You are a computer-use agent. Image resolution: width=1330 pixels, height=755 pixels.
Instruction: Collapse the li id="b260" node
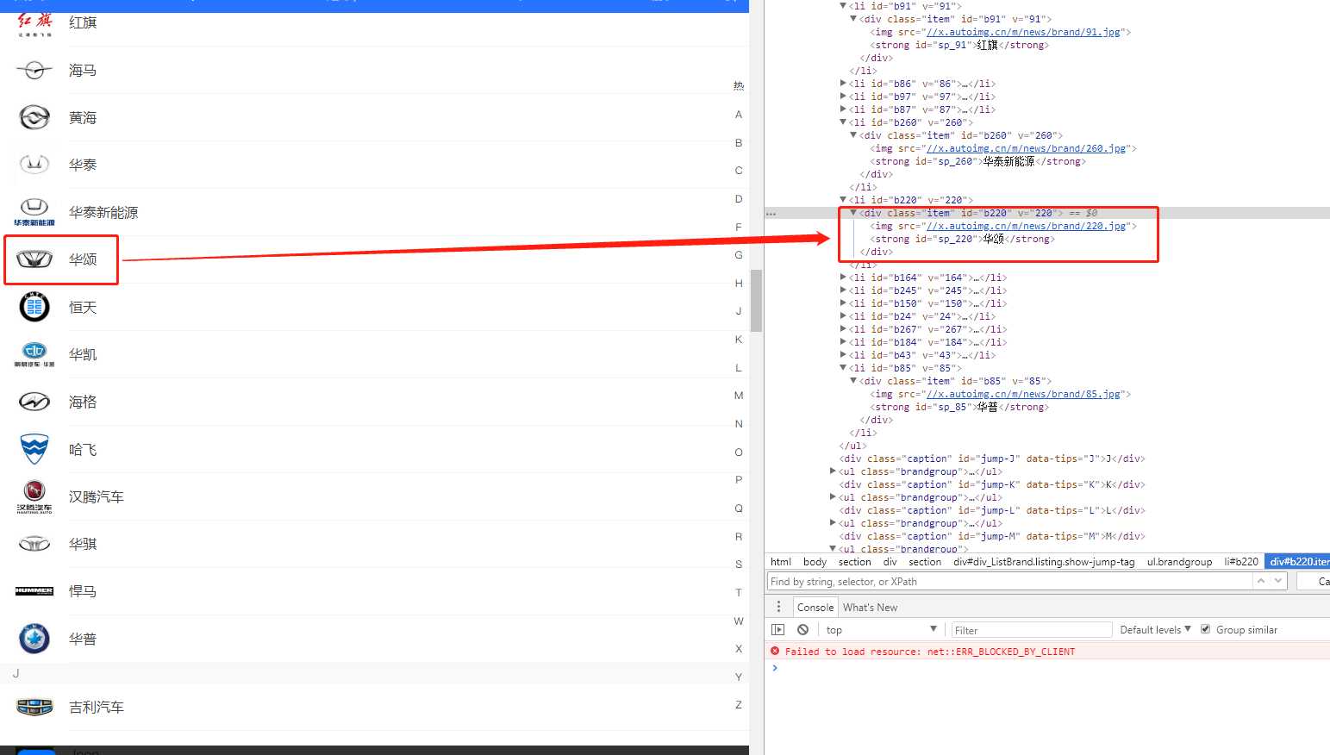click(x=843, y=122)
